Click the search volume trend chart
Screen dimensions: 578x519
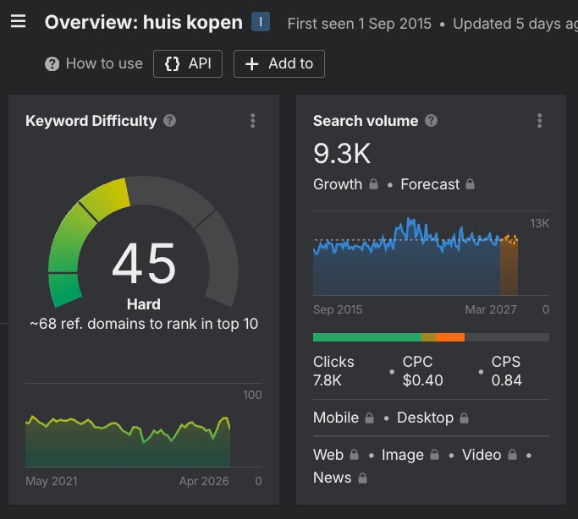[x=416, y=257]
